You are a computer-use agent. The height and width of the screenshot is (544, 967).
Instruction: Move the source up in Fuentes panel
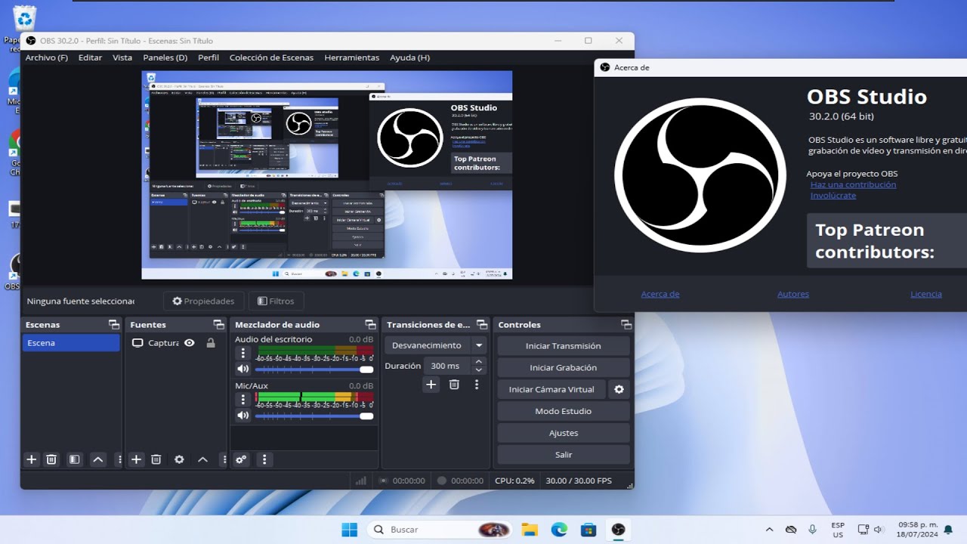tap(202, 459)
